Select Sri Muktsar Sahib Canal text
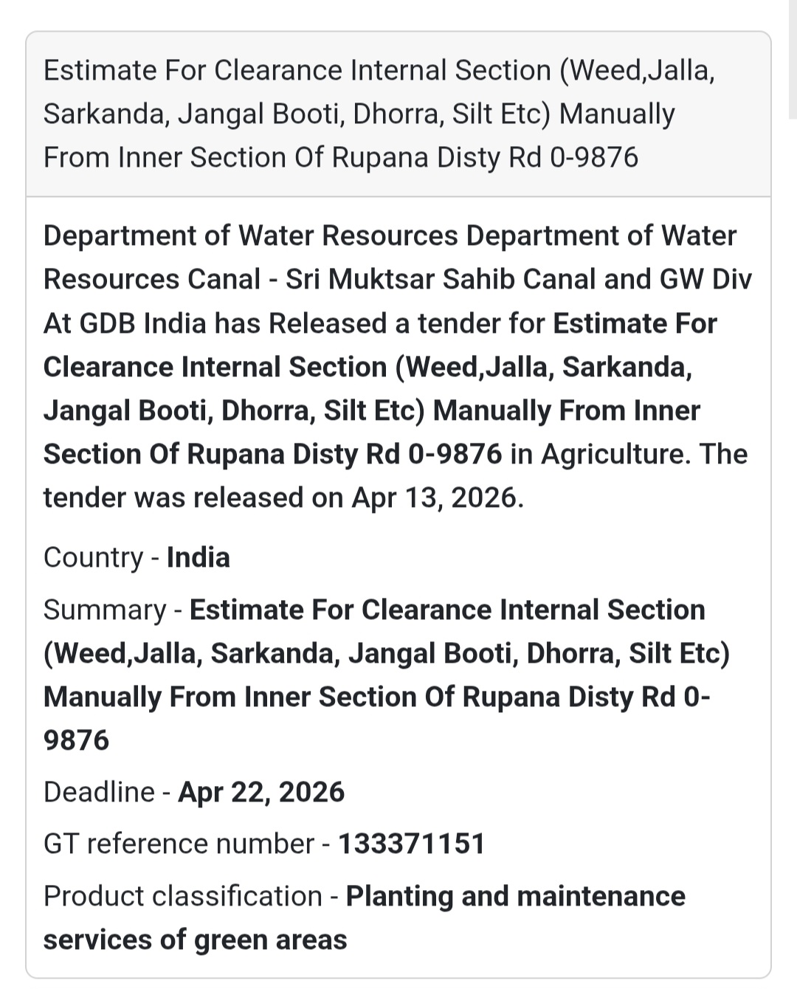This screenshot has width=797, height=989. pyautogui.click(x=441, y=280)
